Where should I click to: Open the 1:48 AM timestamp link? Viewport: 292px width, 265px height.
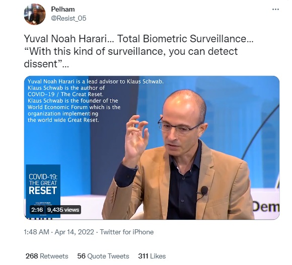tap(36, 232)
